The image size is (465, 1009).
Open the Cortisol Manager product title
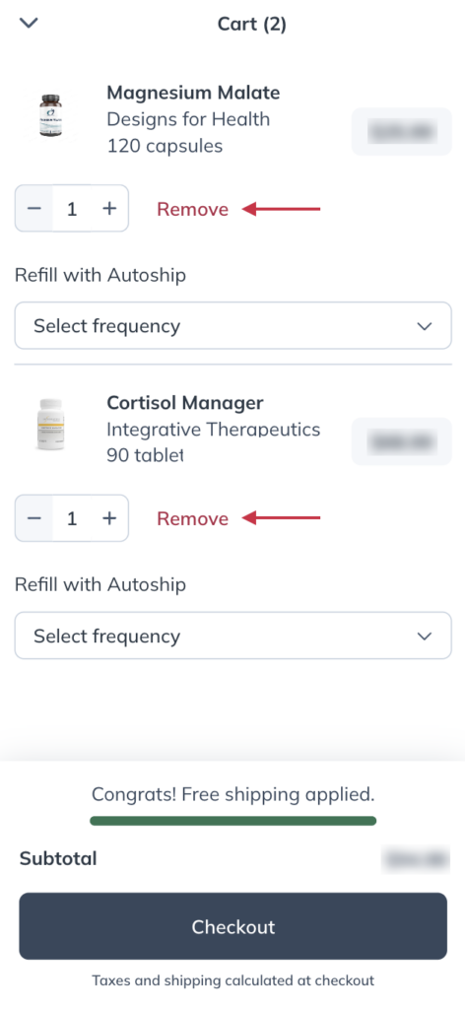(185, 403)
